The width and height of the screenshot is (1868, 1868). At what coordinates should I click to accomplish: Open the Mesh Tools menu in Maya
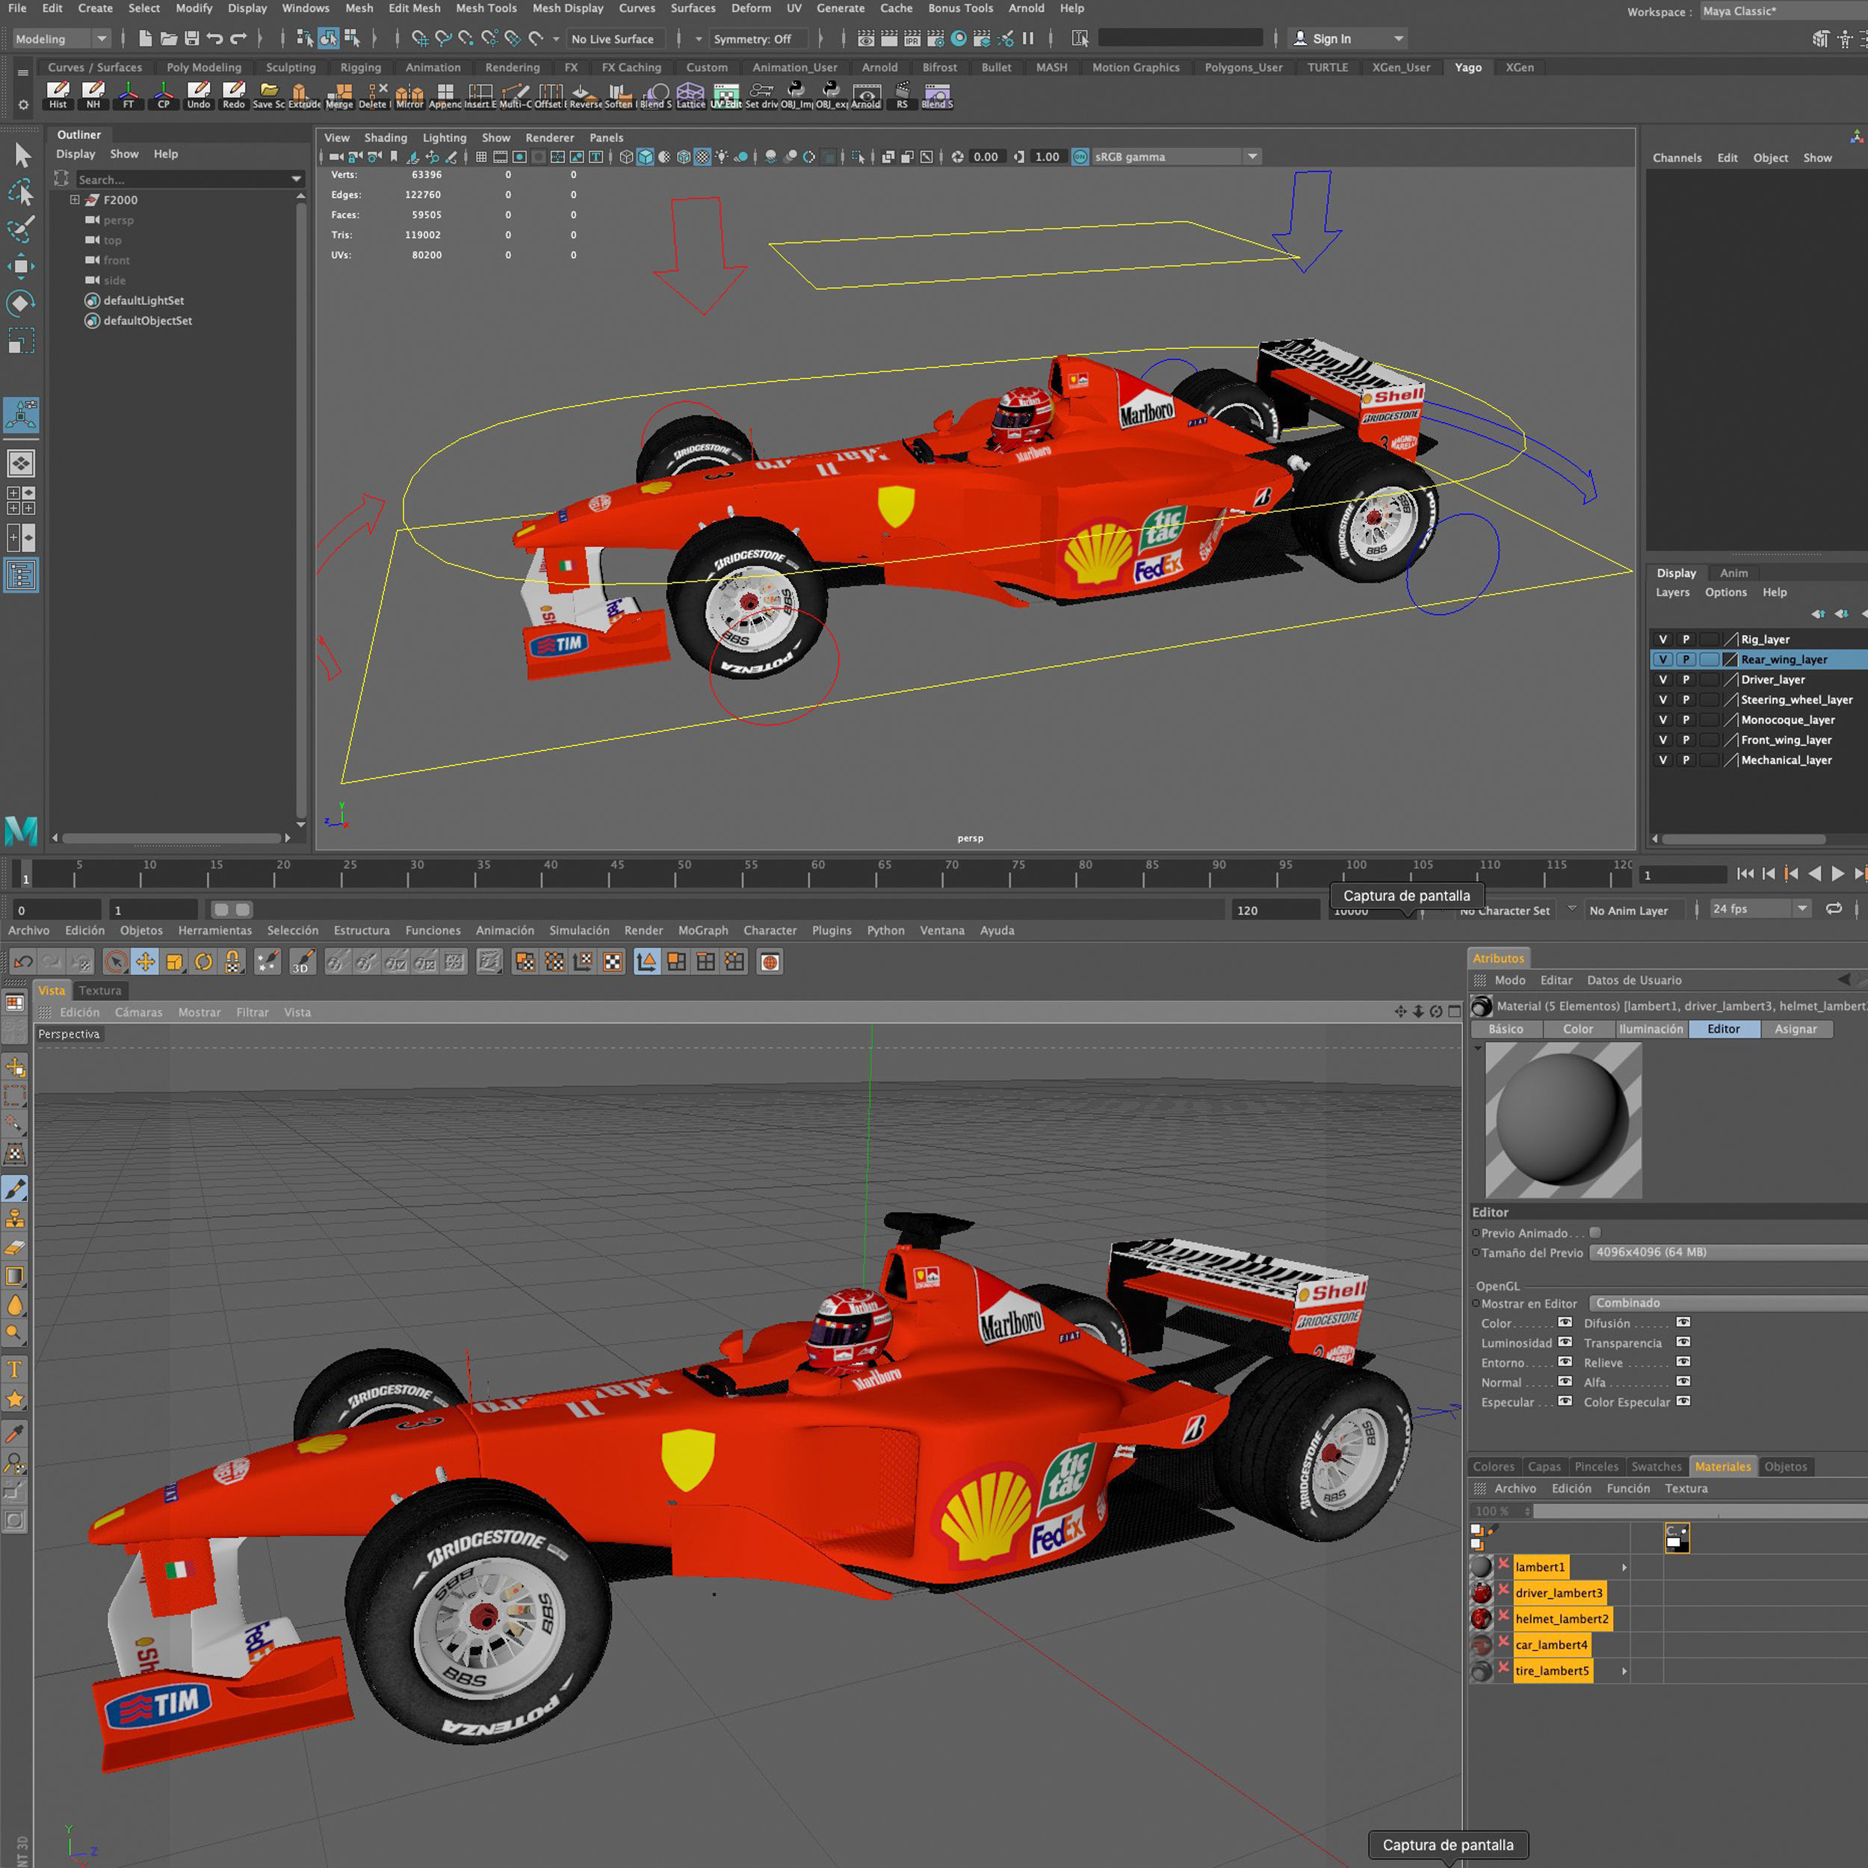(486, 9)
